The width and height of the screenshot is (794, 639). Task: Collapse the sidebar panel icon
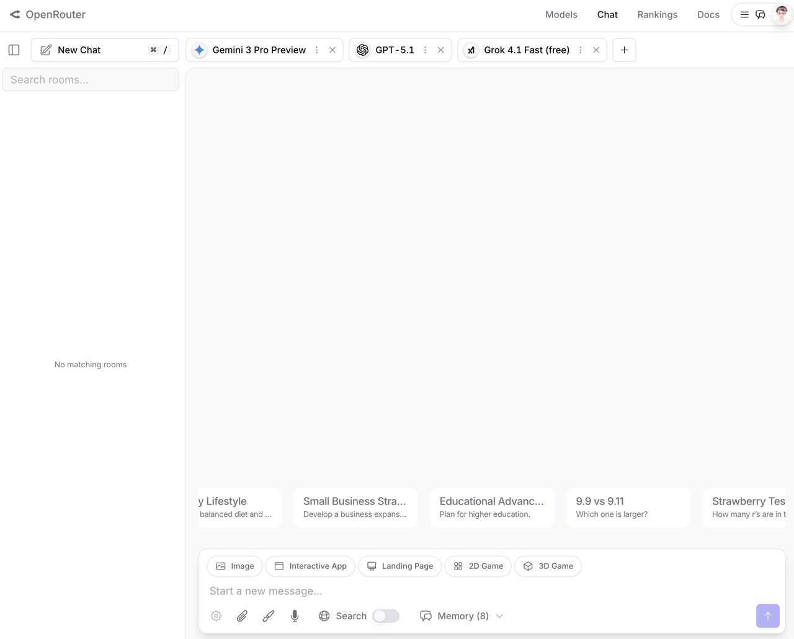[14, 50]
